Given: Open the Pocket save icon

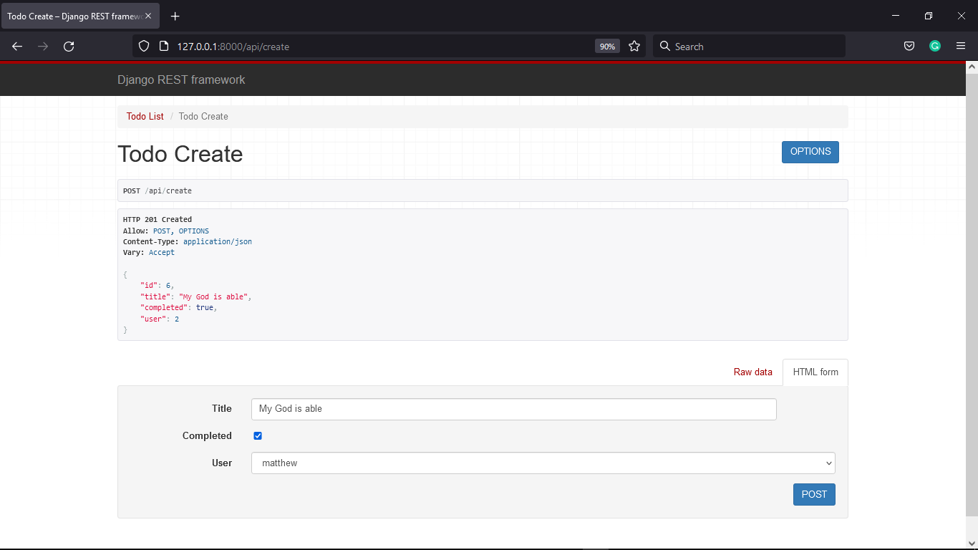Looking at the screenshot, I should tap(909, 47).
